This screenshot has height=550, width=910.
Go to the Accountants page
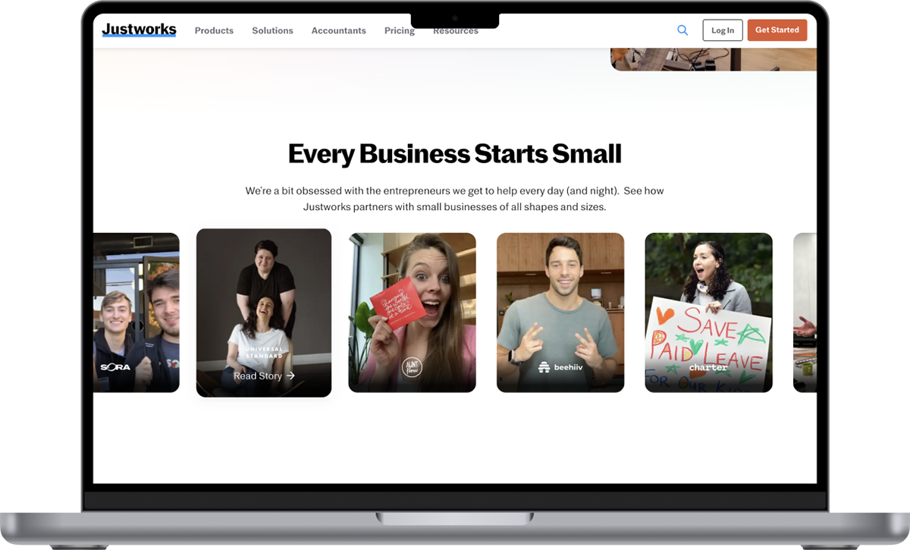(338, 31)
